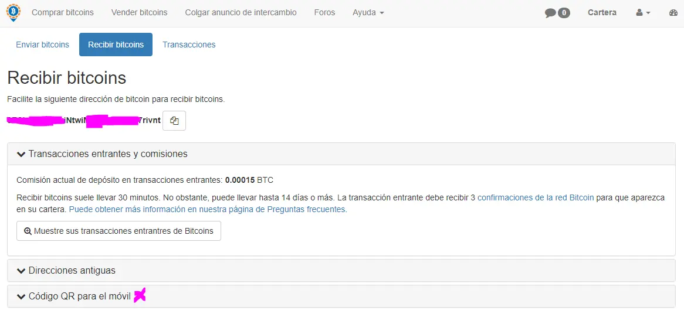This screenshot has width=684, height=317.
Task: Switch to Transacciones tab
Action: click(189, 45)
